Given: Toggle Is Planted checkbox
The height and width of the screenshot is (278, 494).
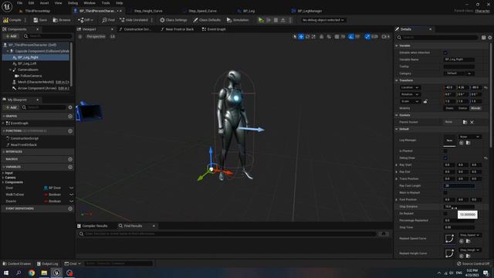Looking at the screenshot, I should pyautogui.click(x=445, y=151).
